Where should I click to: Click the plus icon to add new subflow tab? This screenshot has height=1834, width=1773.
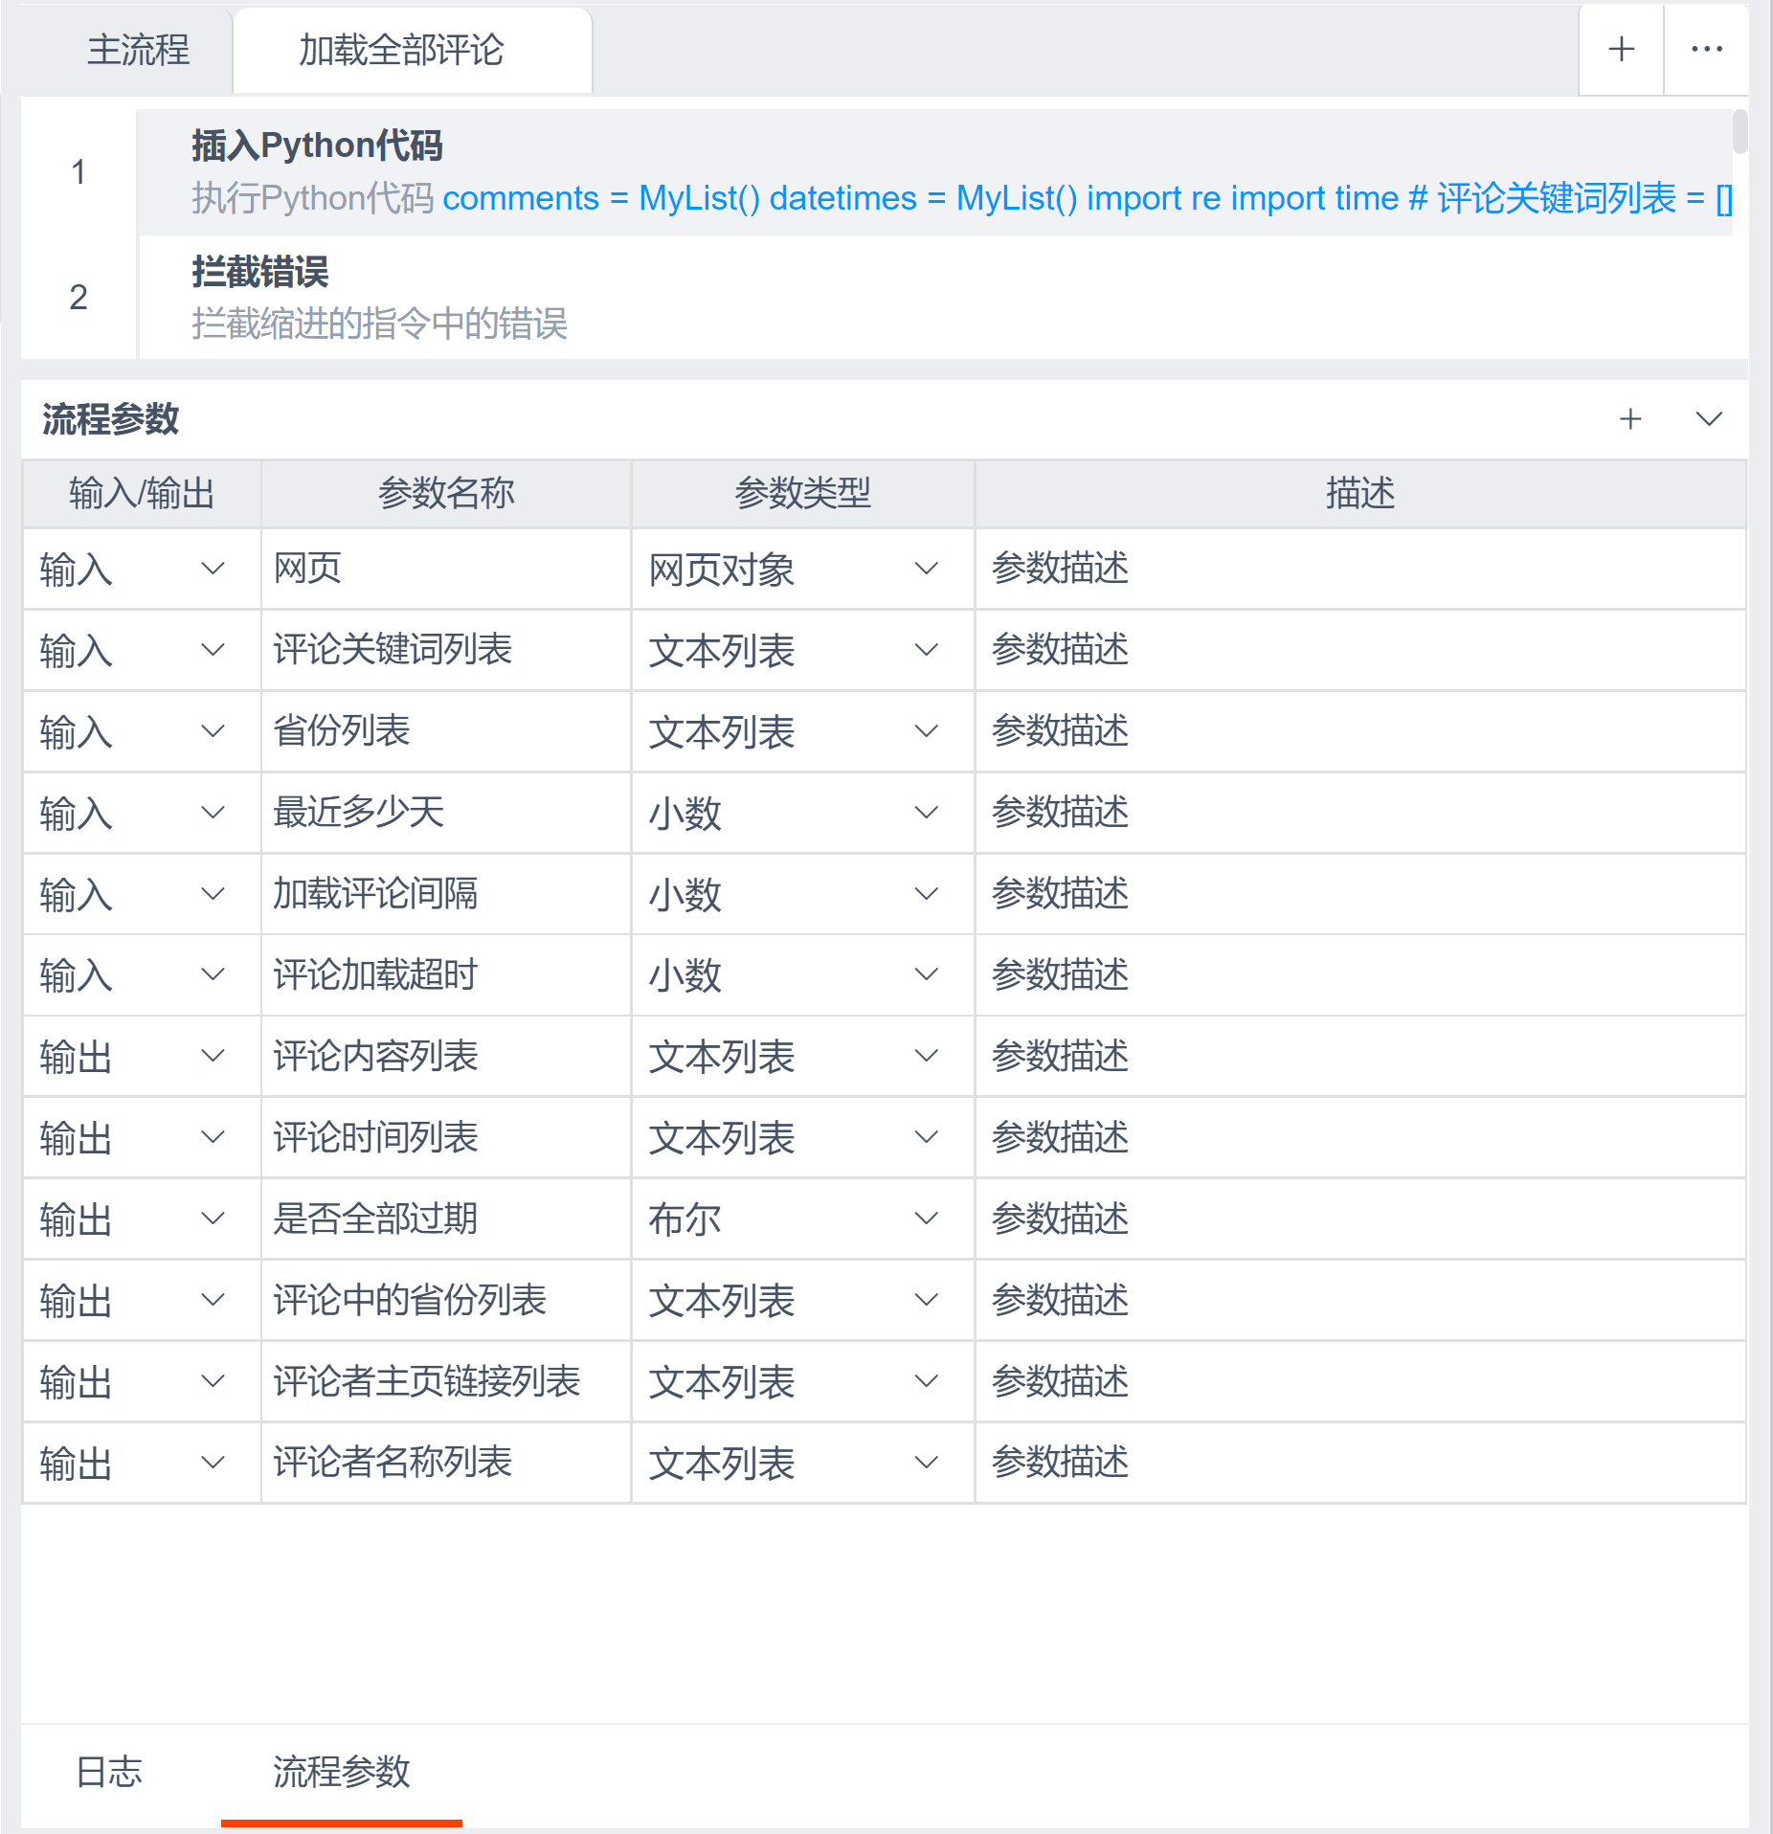[1621, 49]
